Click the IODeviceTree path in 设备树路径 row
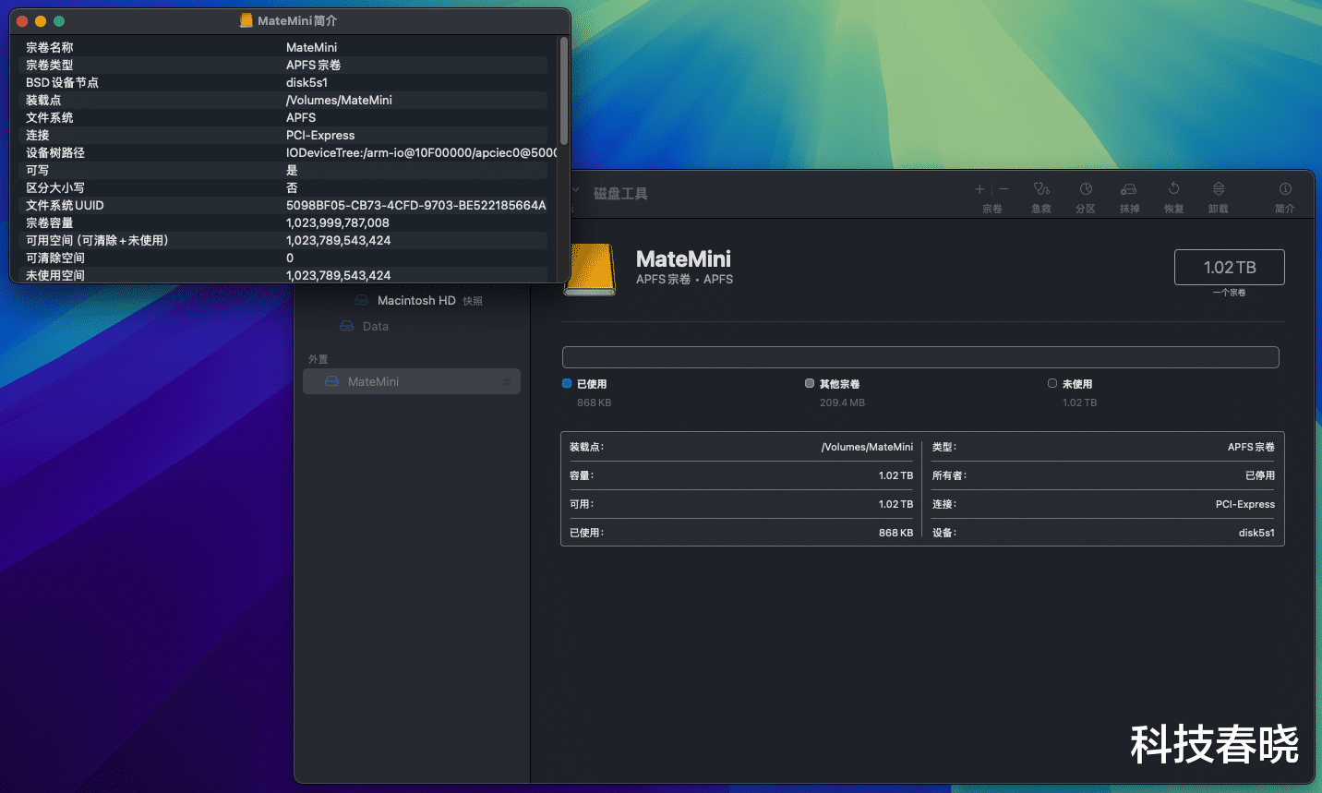This screenshot has height=793, width=1322. 422,152
